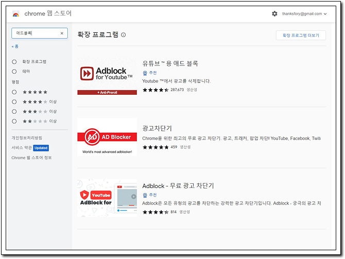Open the Adblock for Youtube thumbnail
Image resolution: width=345 pixels, height=259 pixels.
point(107,77)
